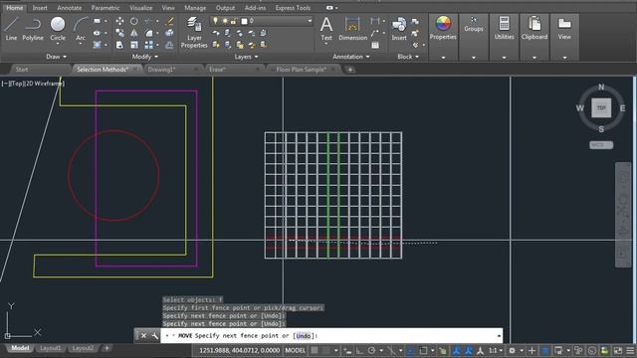
Task: Toggle current layer freeze sun icon
Action: (225, 21)
